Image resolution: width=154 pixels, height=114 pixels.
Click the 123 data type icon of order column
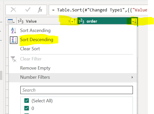click(81, 21)
